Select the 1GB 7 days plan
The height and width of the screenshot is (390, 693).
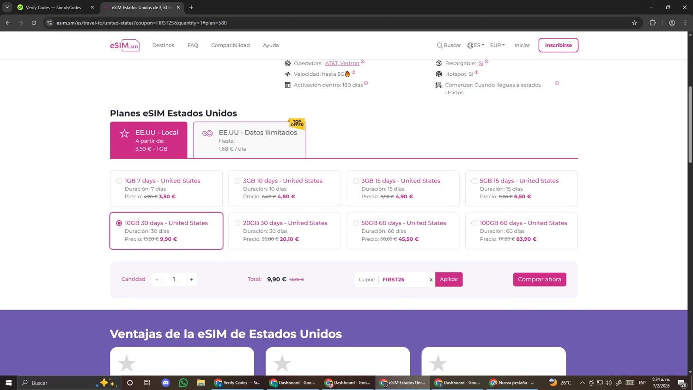tap(166, 189)
